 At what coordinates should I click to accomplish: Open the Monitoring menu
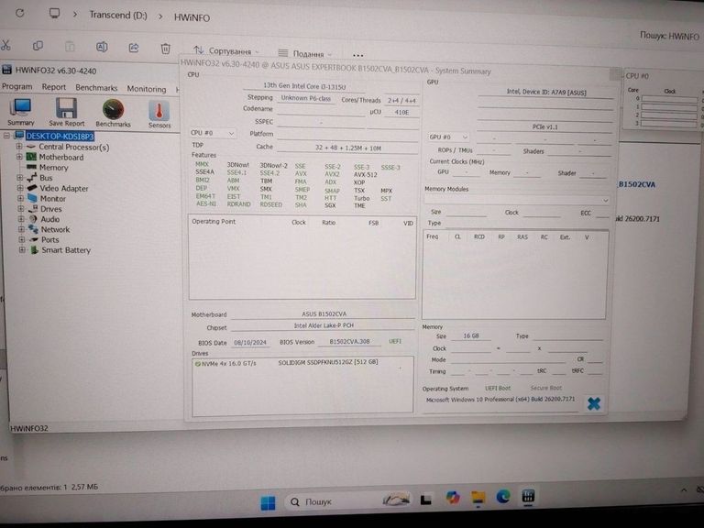[146, 89]
